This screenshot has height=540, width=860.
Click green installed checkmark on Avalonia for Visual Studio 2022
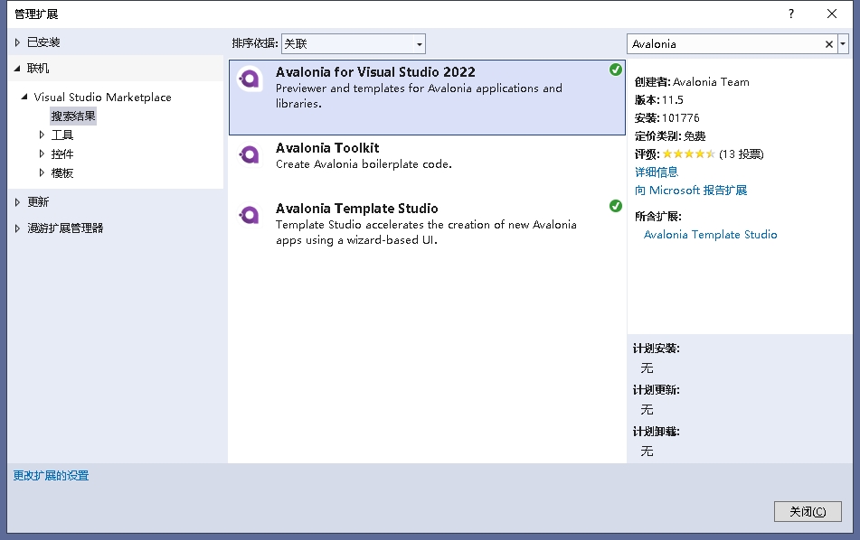tap(615, 70)
